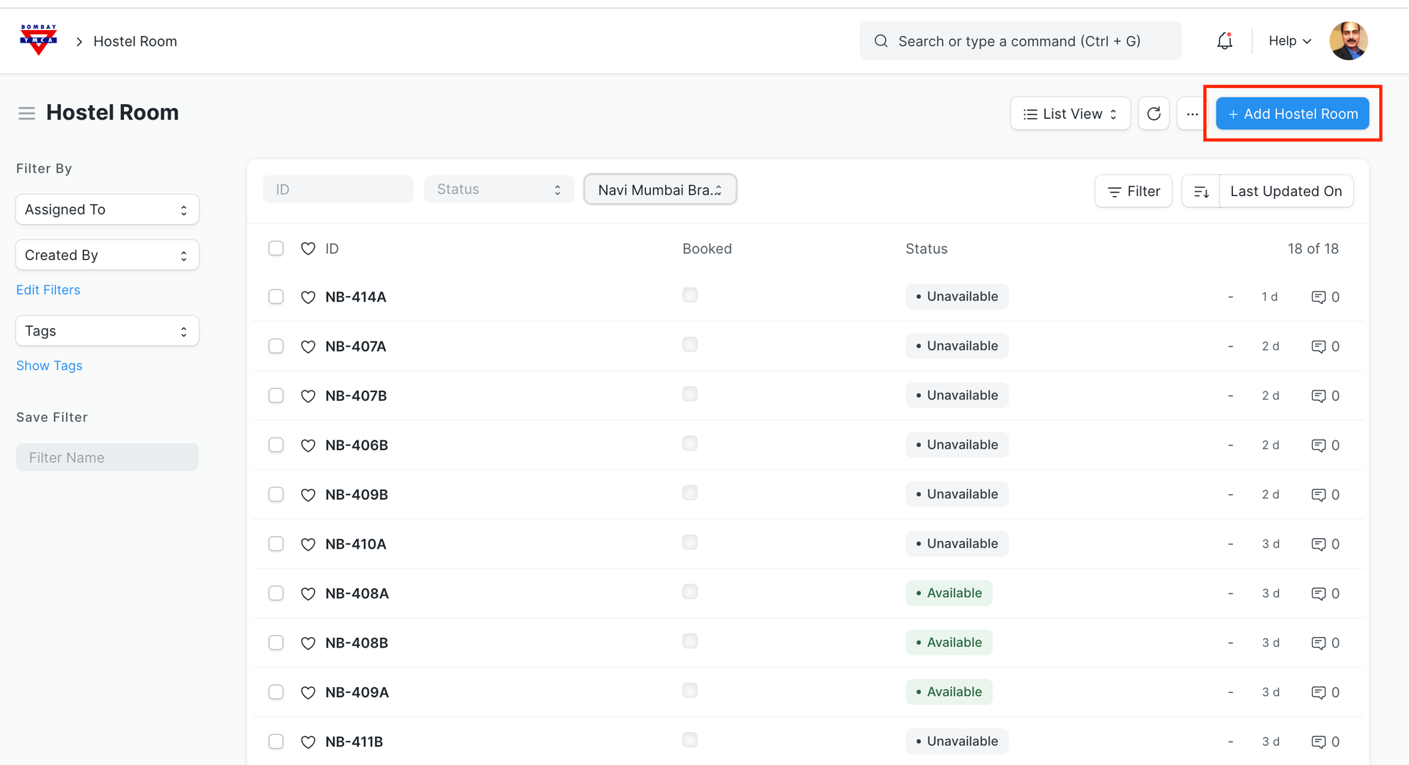Viewport: 1409px width, 765px height.
Task: Tick the select-all checkbox in header
Action: pos(276,249)
